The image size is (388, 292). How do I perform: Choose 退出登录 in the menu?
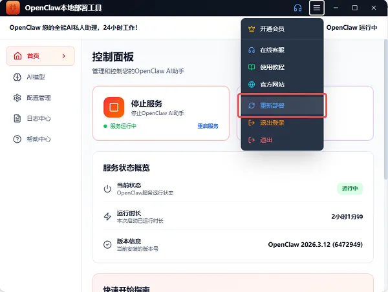(x=282, y=123)
